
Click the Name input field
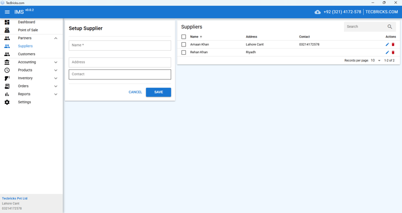point(120,45)
